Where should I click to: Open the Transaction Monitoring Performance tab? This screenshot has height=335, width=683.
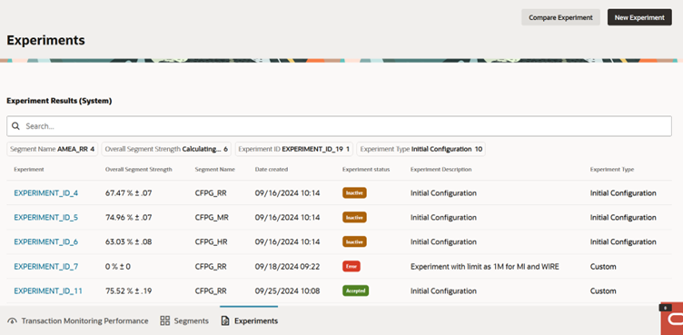point(78,321)
